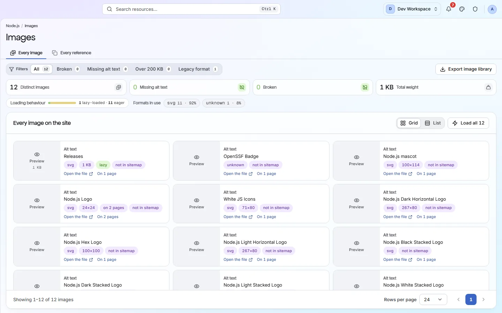The image size is (502, 313).
Task: Filter by Broken images
Action: click(68, 69)
